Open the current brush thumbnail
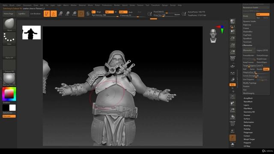 pos(9,24)
